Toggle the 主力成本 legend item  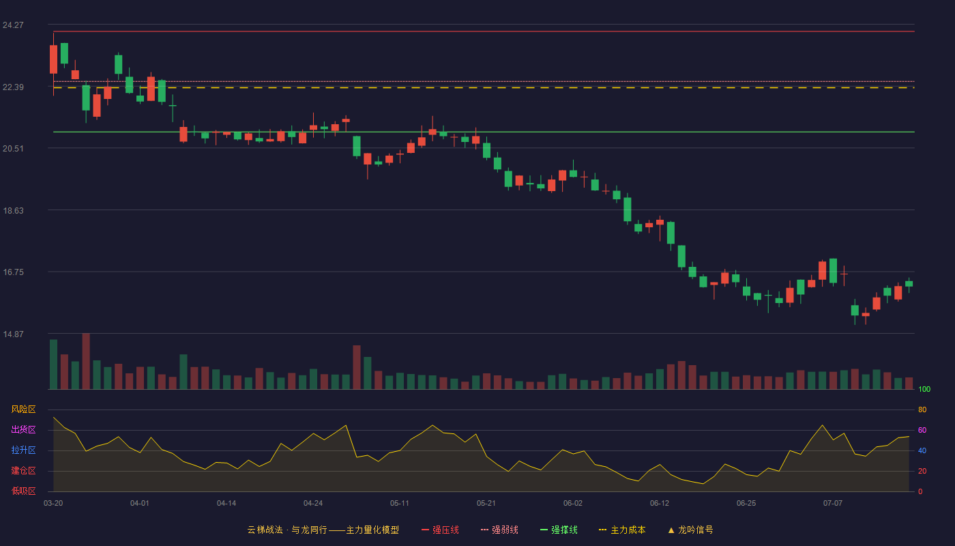[622, 530]
